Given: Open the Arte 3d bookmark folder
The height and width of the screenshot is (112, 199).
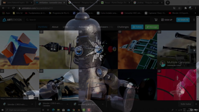Looking at the screenshot, I should [17, 13].
